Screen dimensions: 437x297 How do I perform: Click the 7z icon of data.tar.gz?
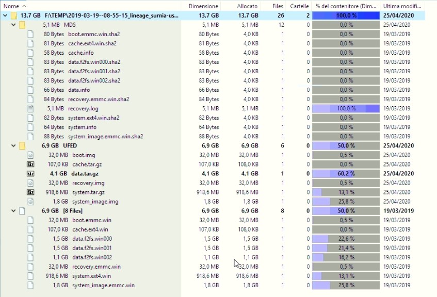(x=30, y=174)
